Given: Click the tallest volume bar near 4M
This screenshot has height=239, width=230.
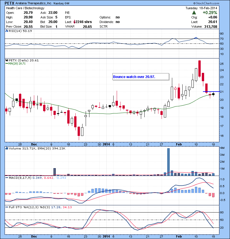Looking at the screenshot, I should click(168, 162).
